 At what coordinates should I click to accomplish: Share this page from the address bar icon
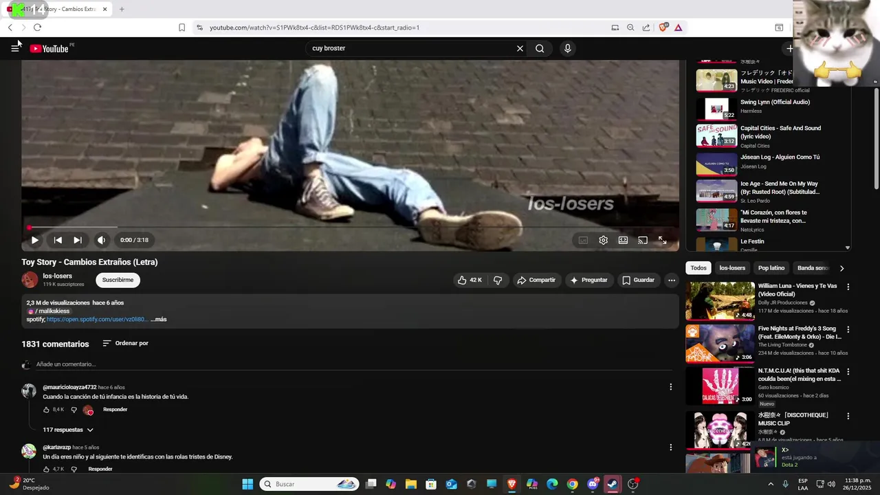click(x=646, y=27)
